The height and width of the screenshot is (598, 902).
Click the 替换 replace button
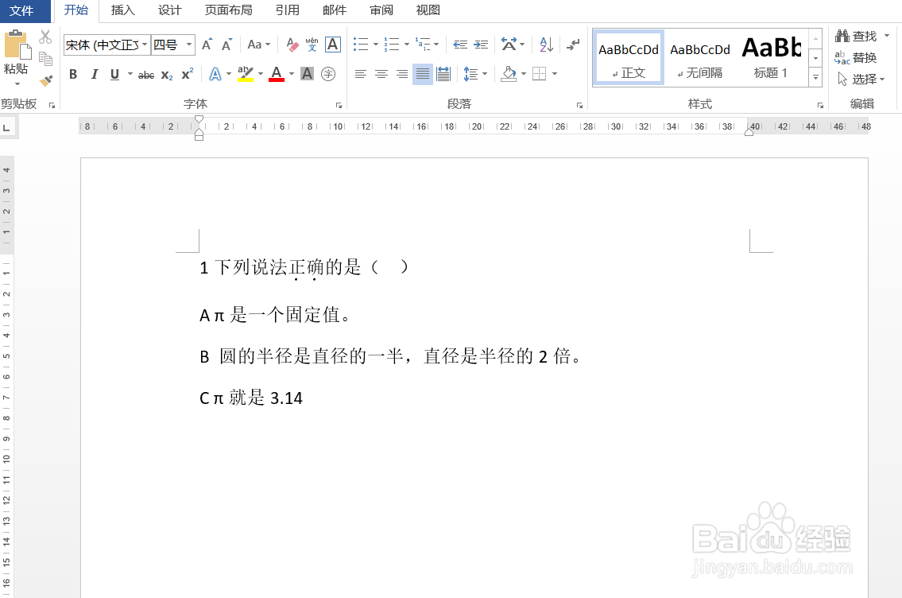(855, 57)
